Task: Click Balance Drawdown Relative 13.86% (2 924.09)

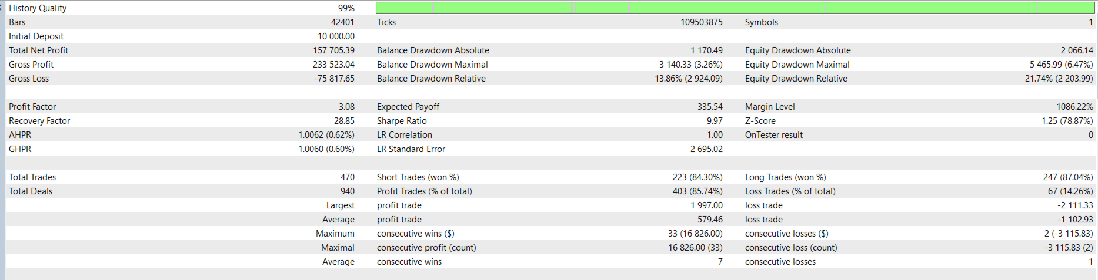Action: [x=689, y=79]
